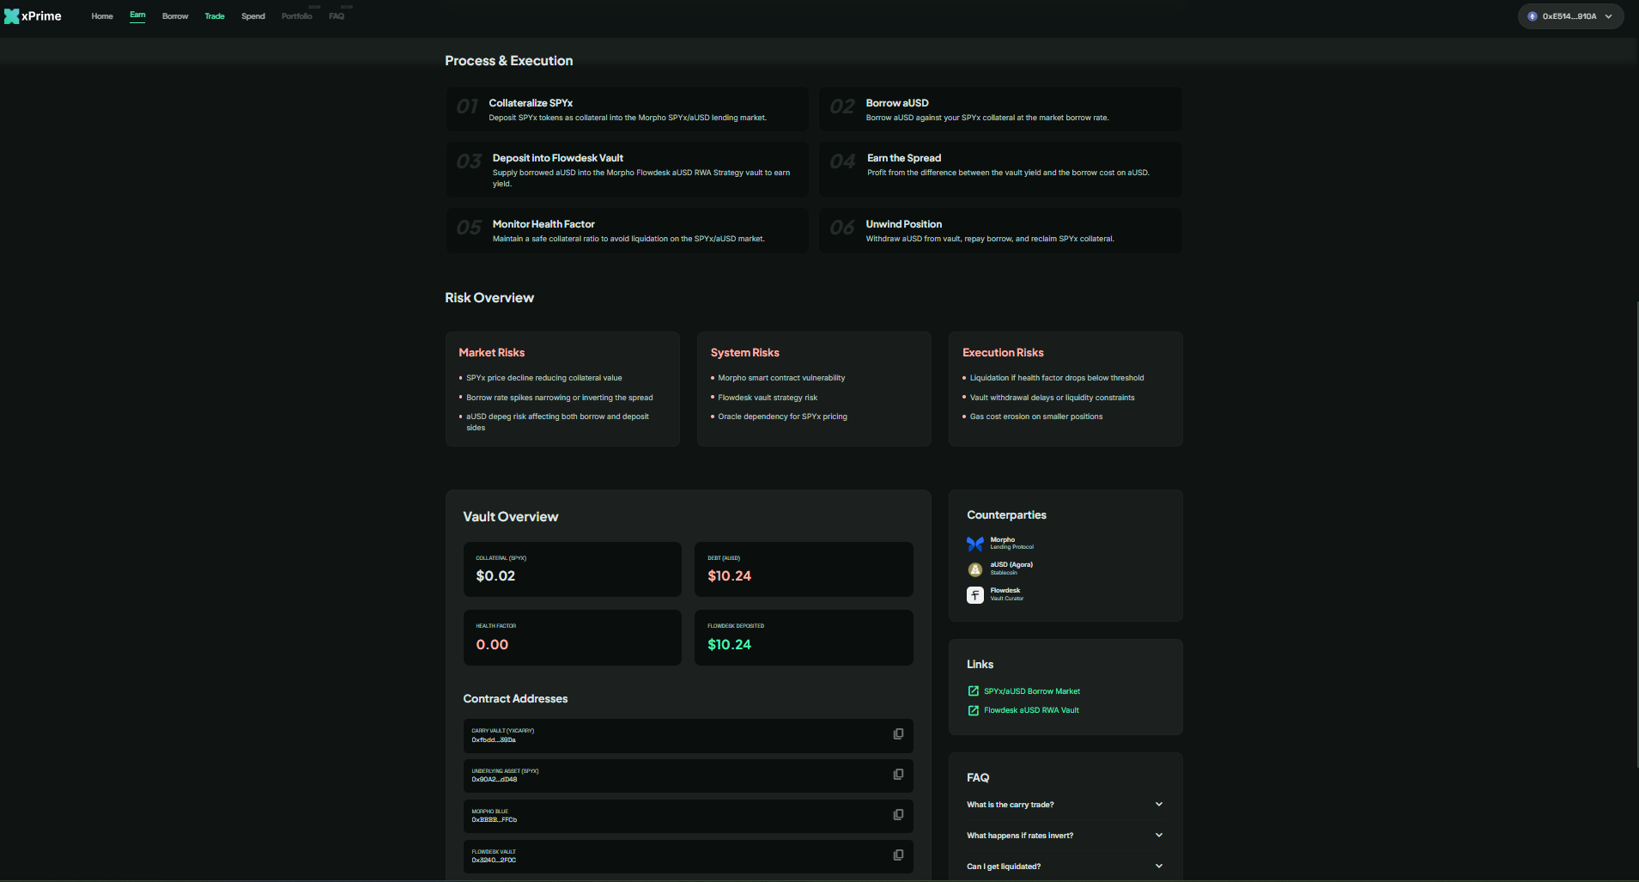Click the 'Market Risks' heading

(x=492, y=353)
